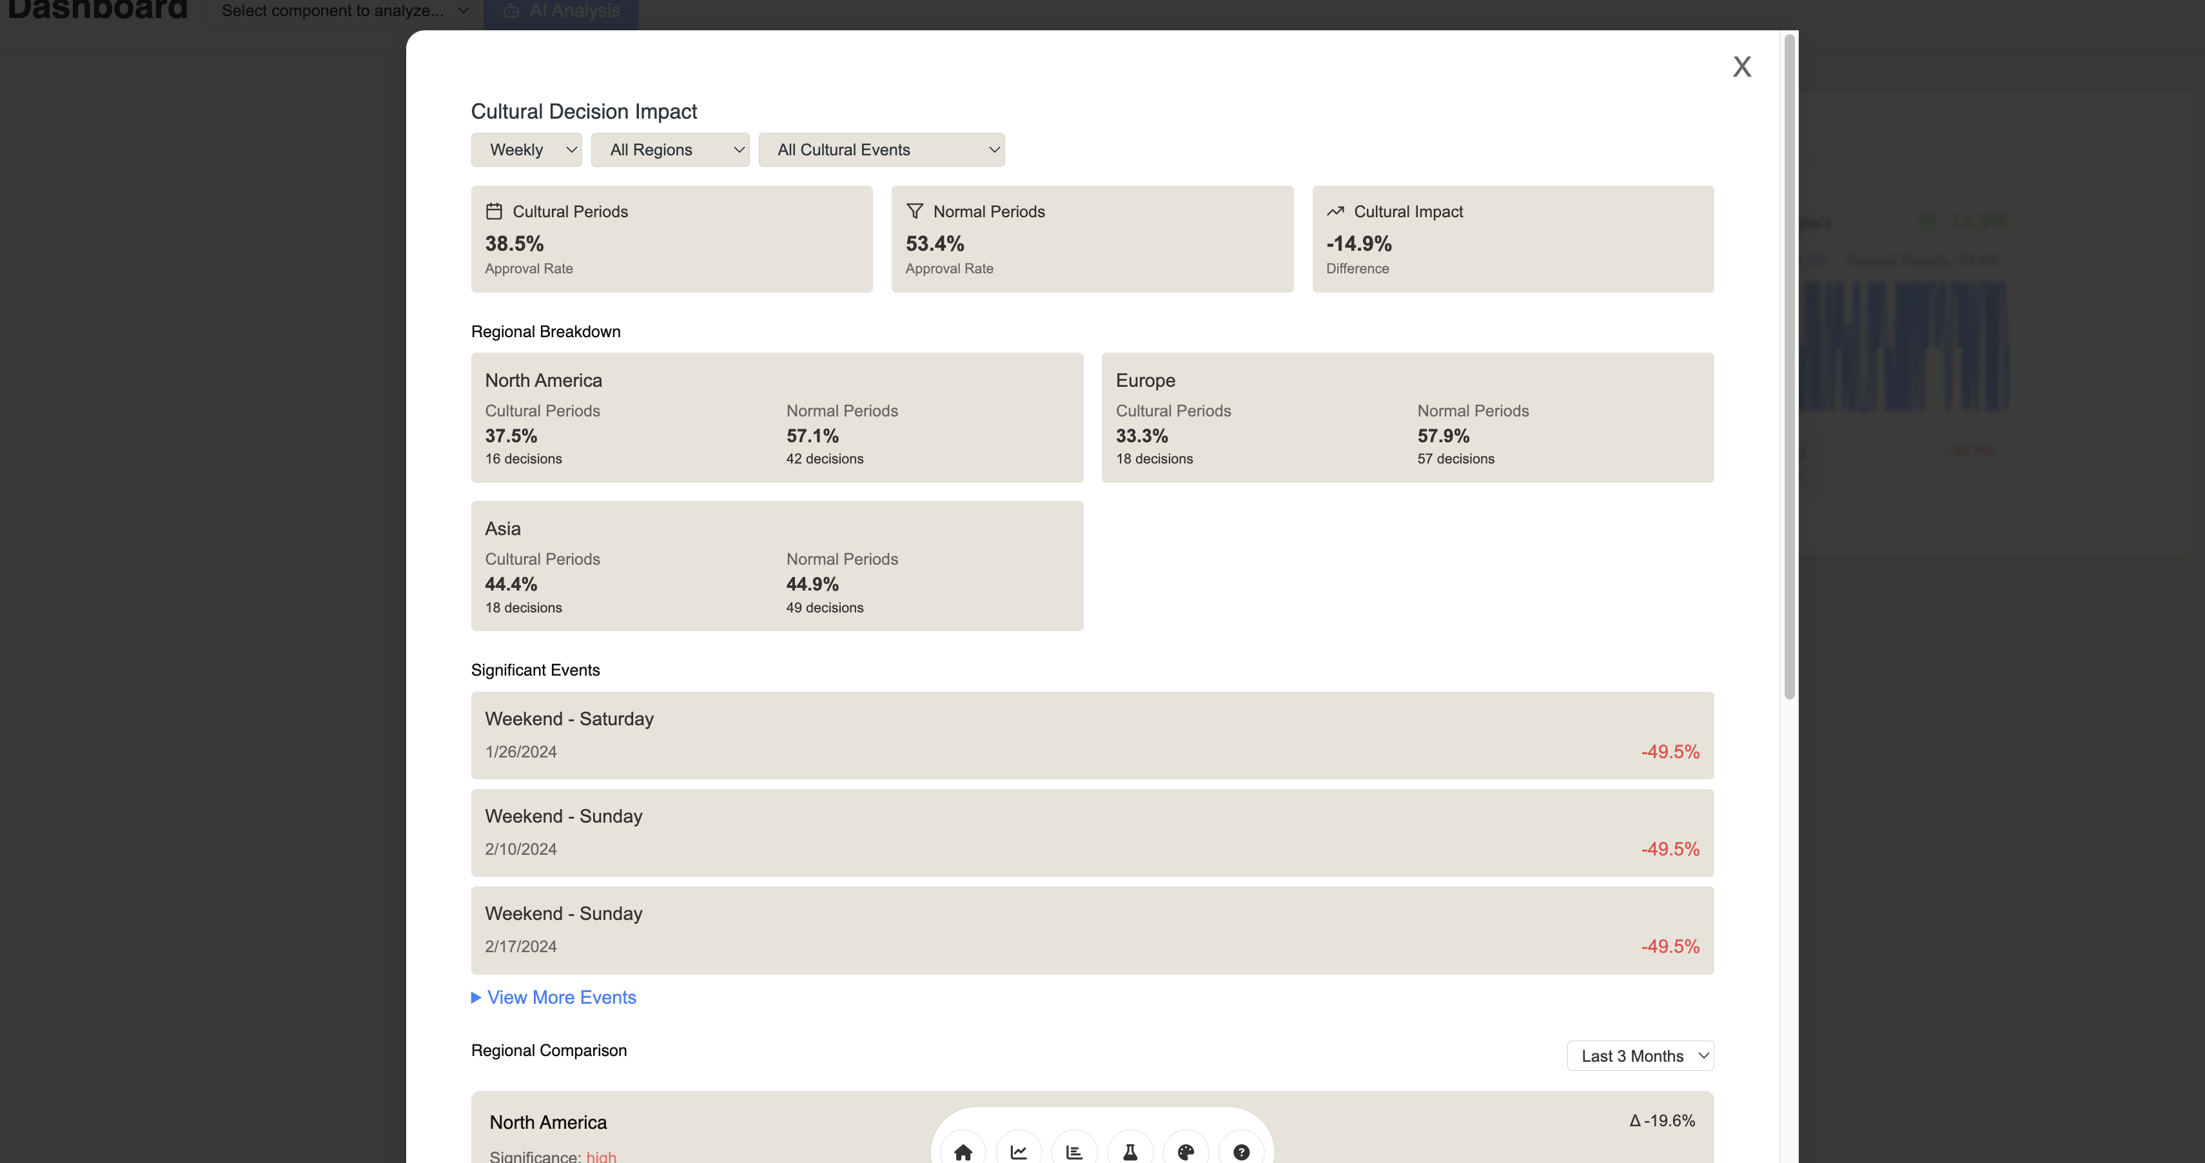Open the flask experiment icon in dock
This screenshot has width=2205, height=1163.
[1130, 1152]
